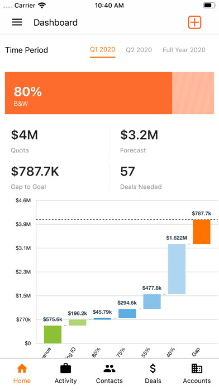
Task: Tap the $4M Quota figure
Action: [x=25, y=135]
